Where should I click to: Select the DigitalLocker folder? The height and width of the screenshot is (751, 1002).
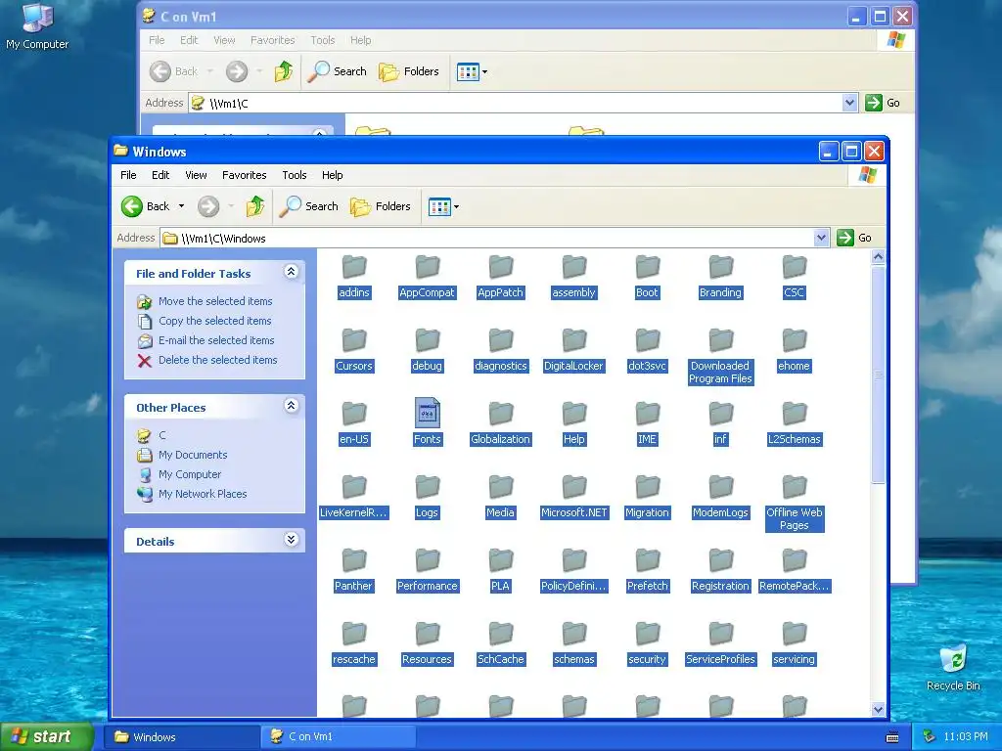click(573, 351)
